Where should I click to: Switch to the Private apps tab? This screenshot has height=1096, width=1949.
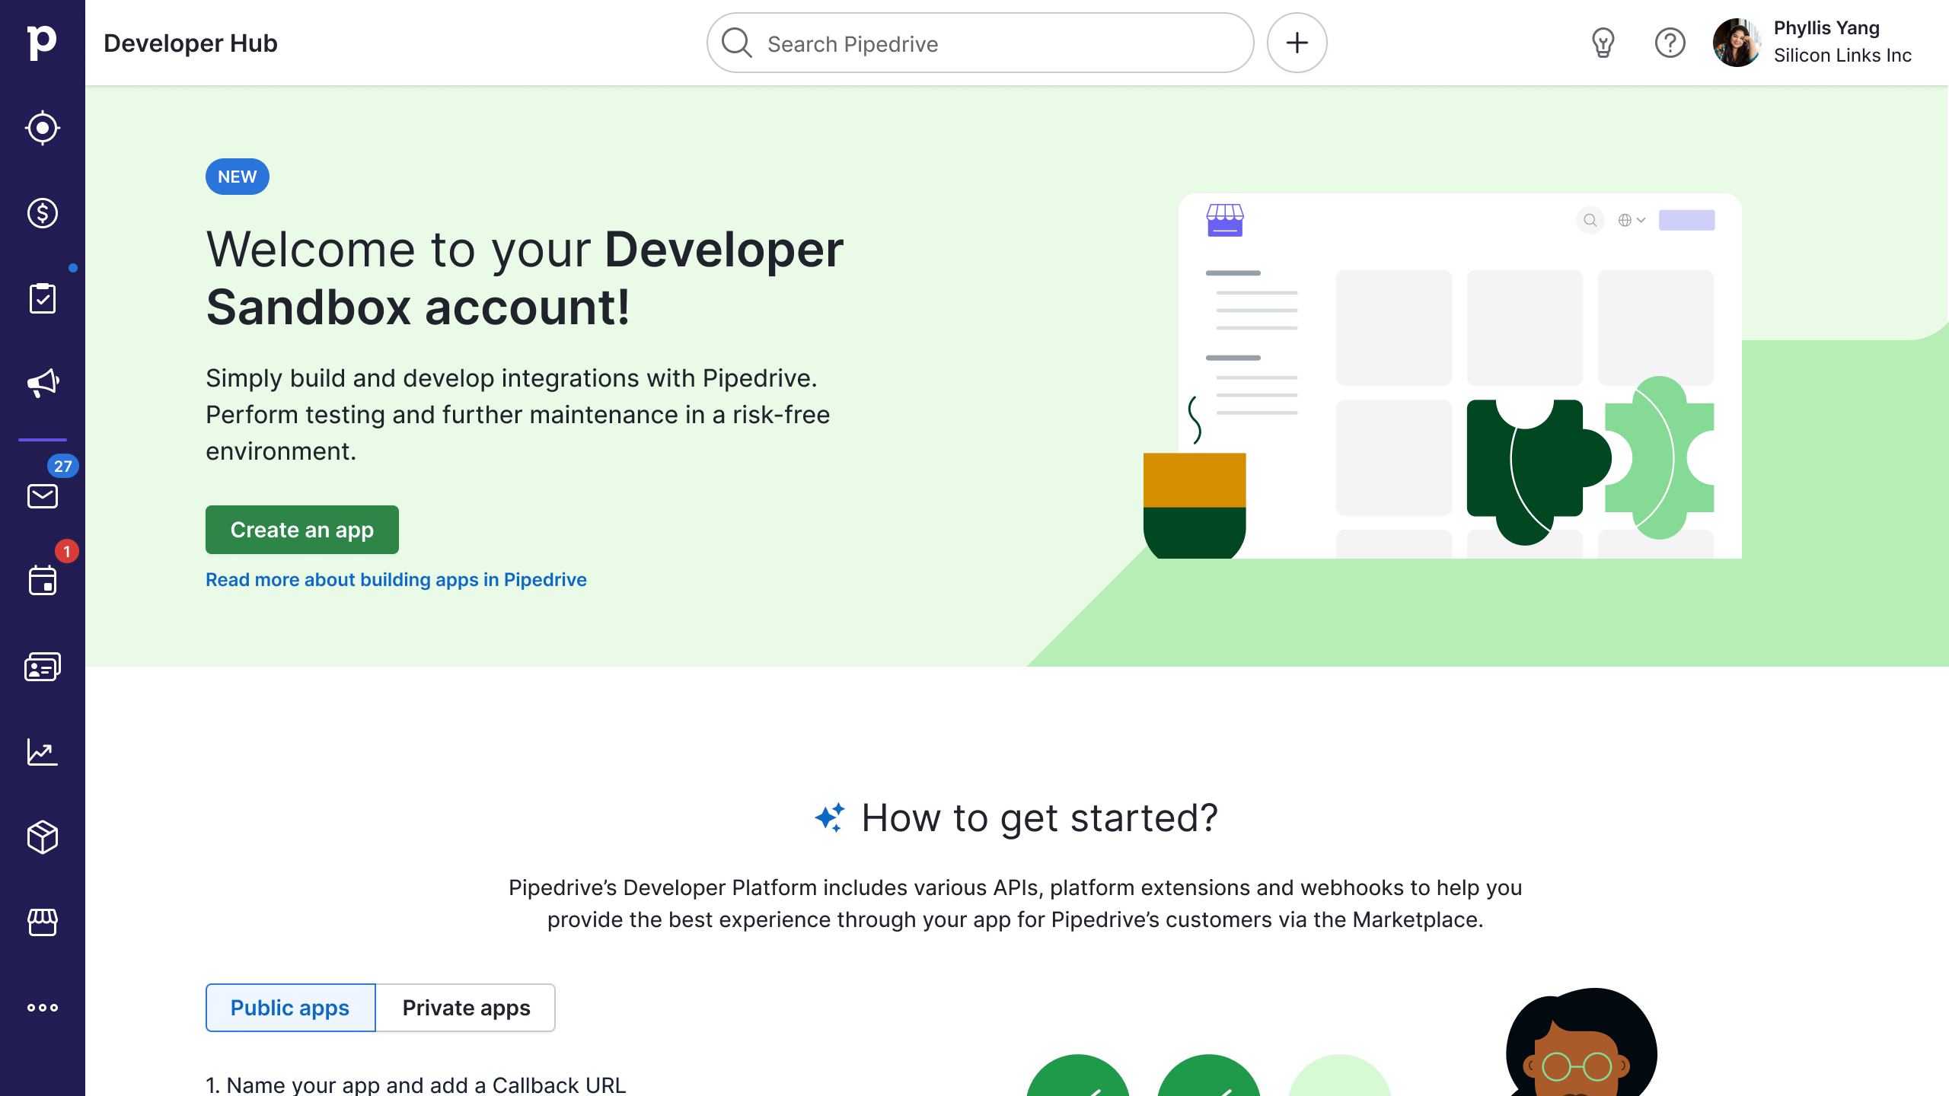(x=464, y=1008)
